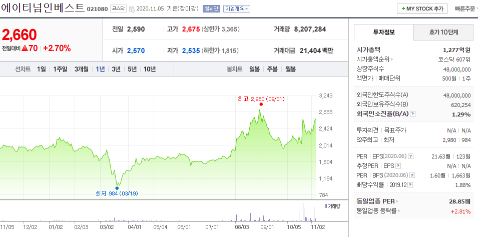Click the +2.70% change rate

57,48
